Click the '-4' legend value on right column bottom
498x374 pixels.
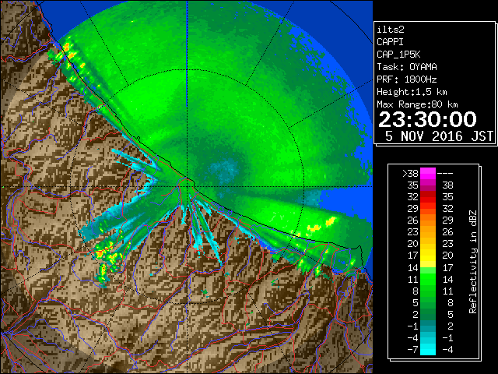(x=447, y=350)
